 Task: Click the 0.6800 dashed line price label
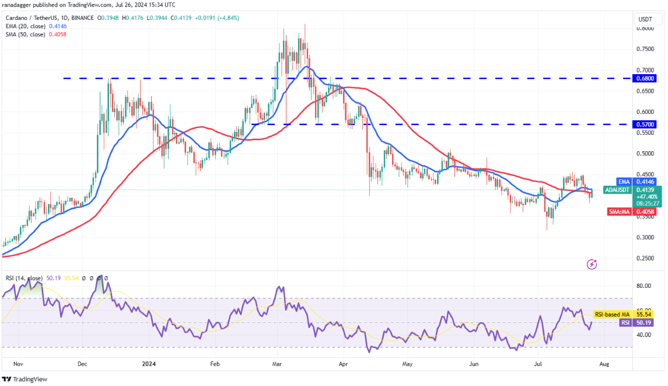tap(645, 78)
